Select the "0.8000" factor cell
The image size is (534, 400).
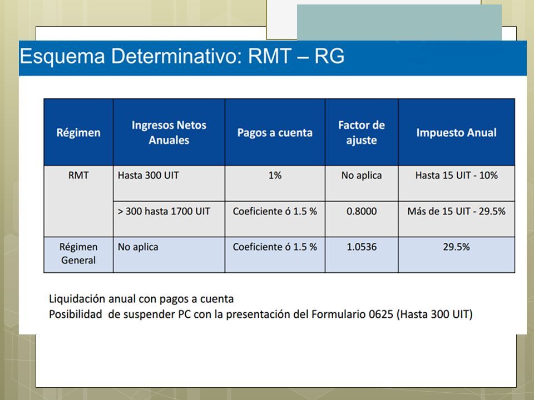pos(362,219)
